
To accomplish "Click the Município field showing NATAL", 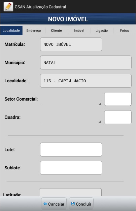I will (86, 63).
